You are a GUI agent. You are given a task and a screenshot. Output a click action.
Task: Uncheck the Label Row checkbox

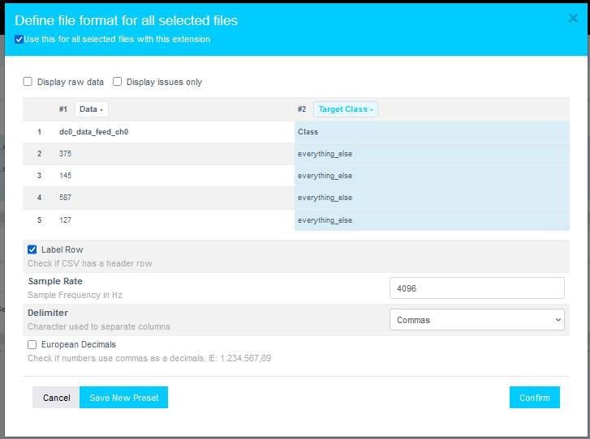(32, 249)
